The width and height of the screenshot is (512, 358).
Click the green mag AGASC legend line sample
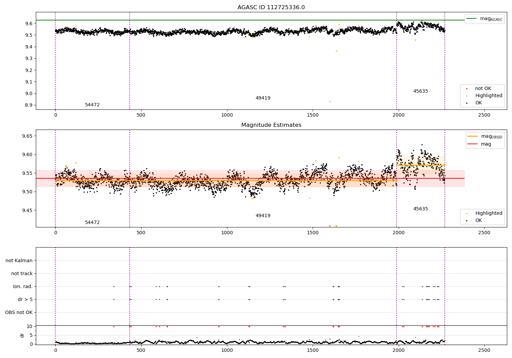pos(472,19)
